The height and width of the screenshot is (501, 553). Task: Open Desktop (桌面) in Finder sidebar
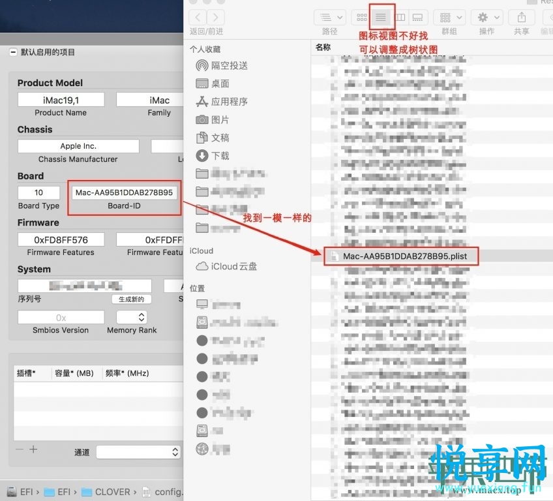tap(213, 83)
